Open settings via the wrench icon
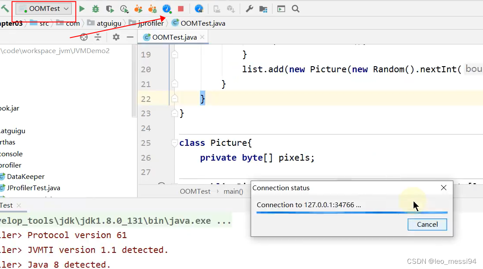The image size is (483, 269). (249, 9)
